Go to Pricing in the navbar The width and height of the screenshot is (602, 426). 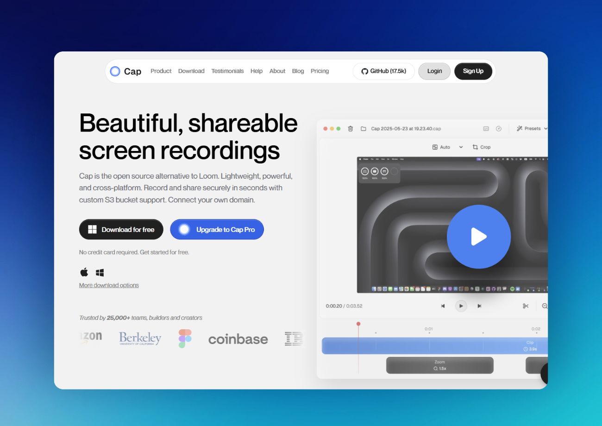tap(320, 71)
